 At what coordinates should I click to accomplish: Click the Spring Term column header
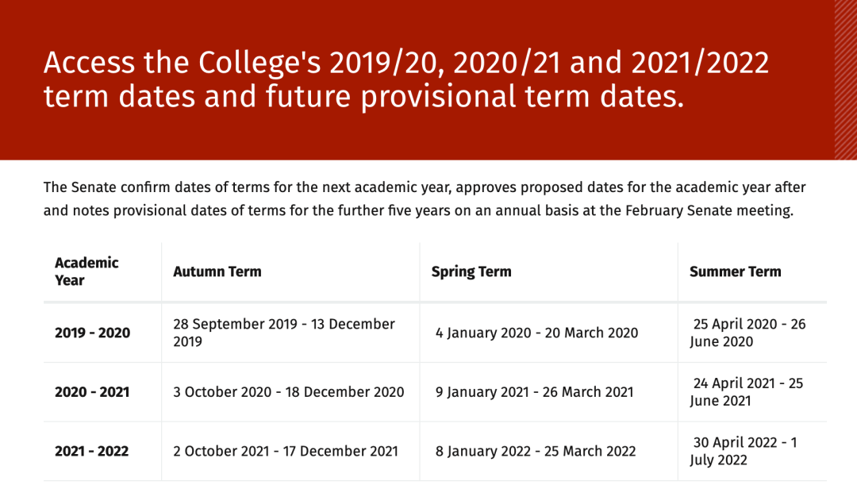pos(471,271)
